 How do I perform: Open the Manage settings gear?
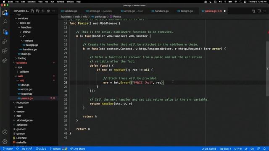click(x=5, y=141)
